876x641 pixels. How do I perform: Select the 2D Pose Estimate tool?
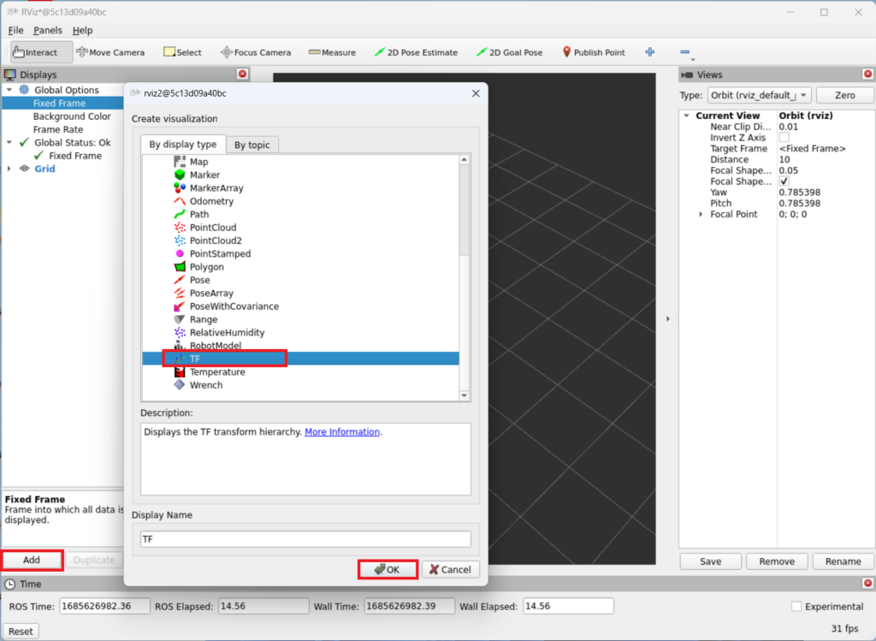pyautogui.click(x=416, y=52)
